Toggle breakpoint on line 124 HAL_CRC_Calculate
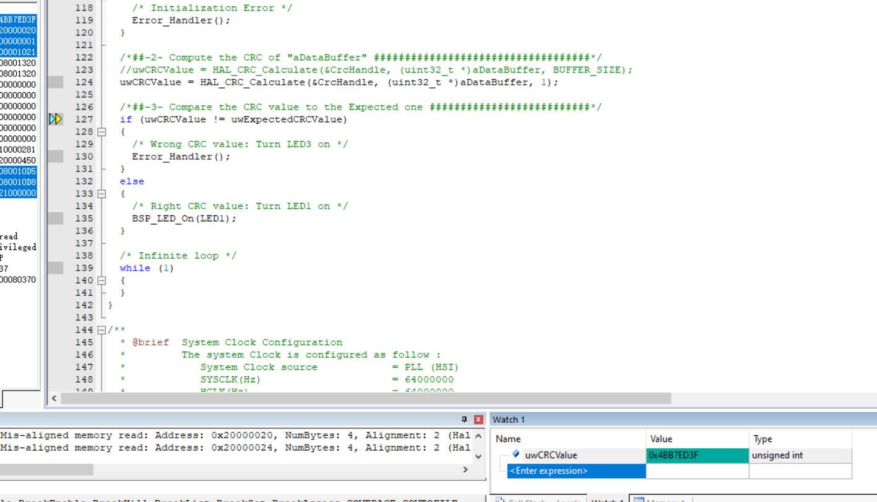877x502 pixels. tap(56, 82)
